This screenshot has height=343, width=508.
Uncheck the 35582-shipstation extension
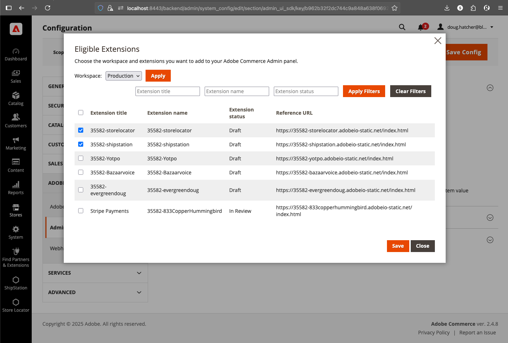(x=81, y=144)
